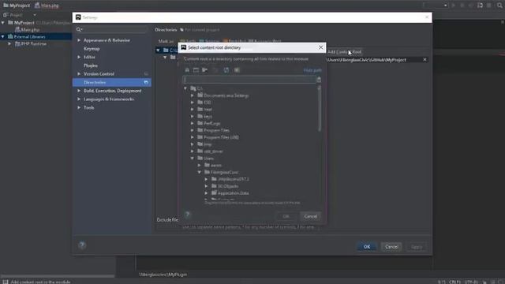Expand the Tools settings arrow
Image resolution: width=505 pixels, height=284 pixels.
click(x=79, y=107)
